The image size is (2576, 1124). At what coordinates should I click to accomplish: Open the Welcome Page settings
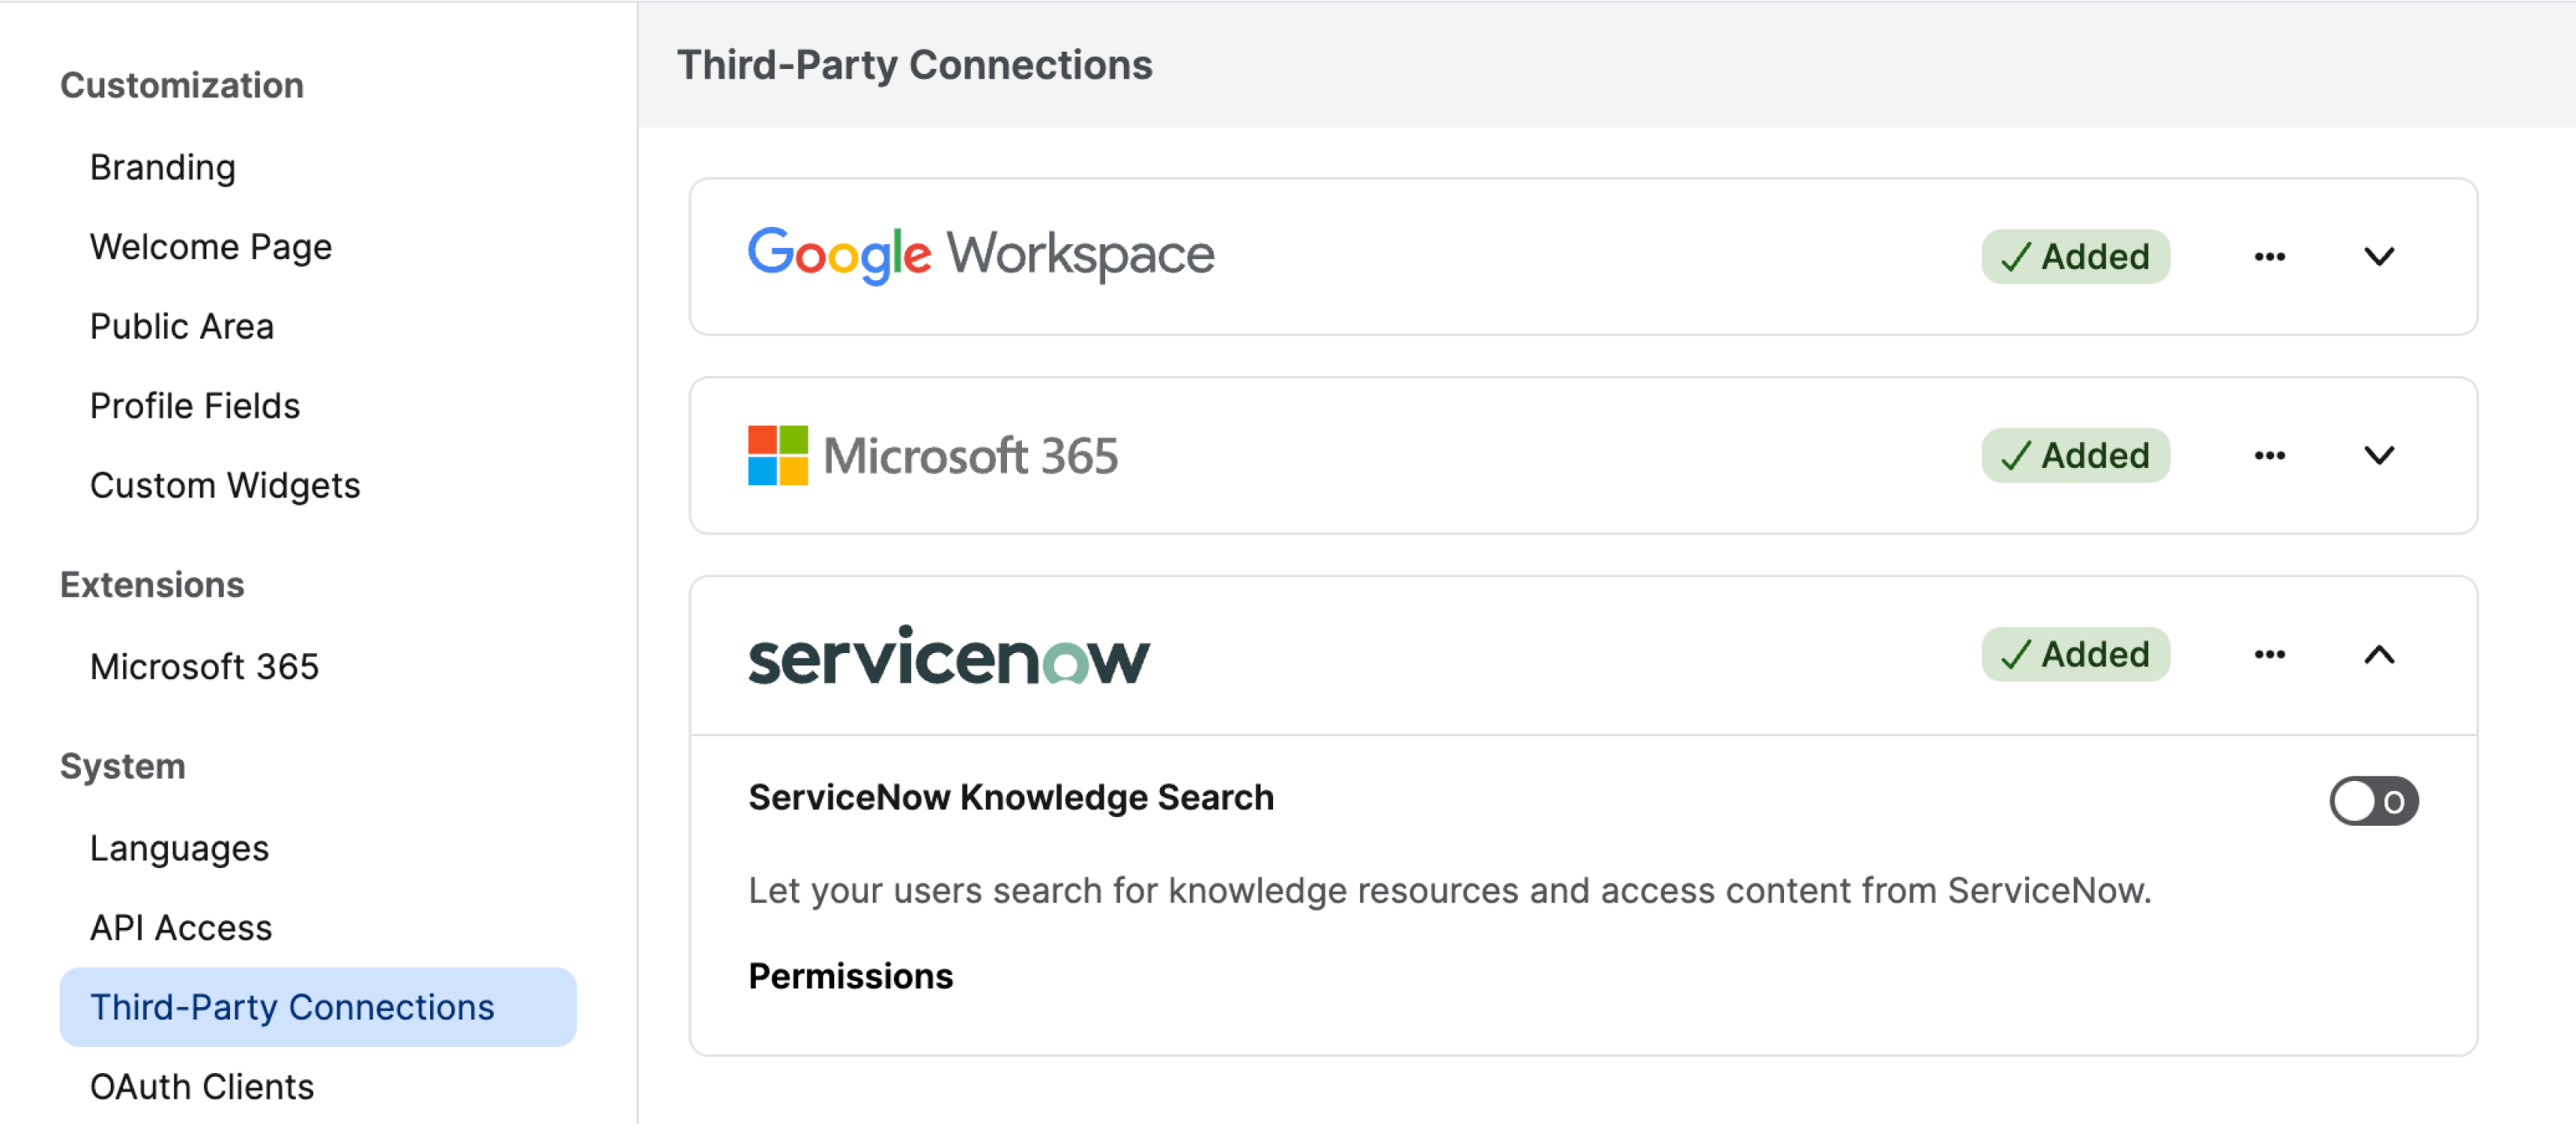click(x=211, y=247)
